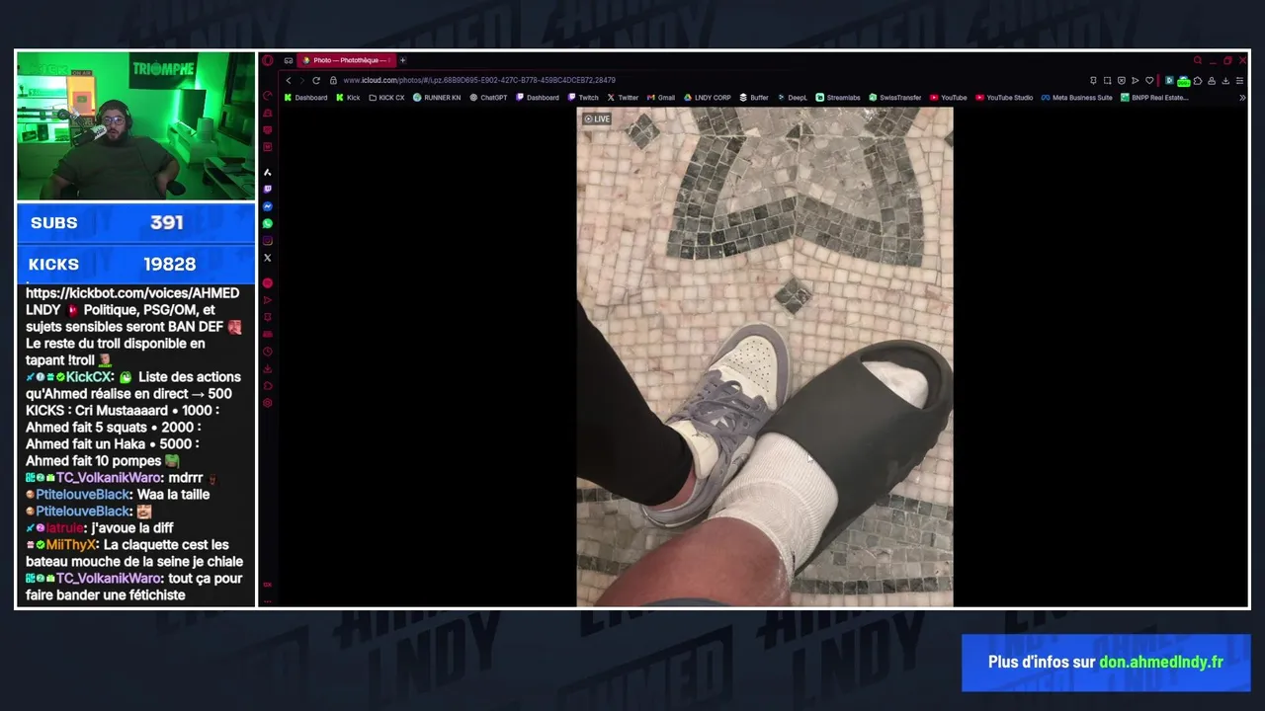Click the shoe mosaic photo
Screen dimensions: 1265x711
[x=765, y=356]
